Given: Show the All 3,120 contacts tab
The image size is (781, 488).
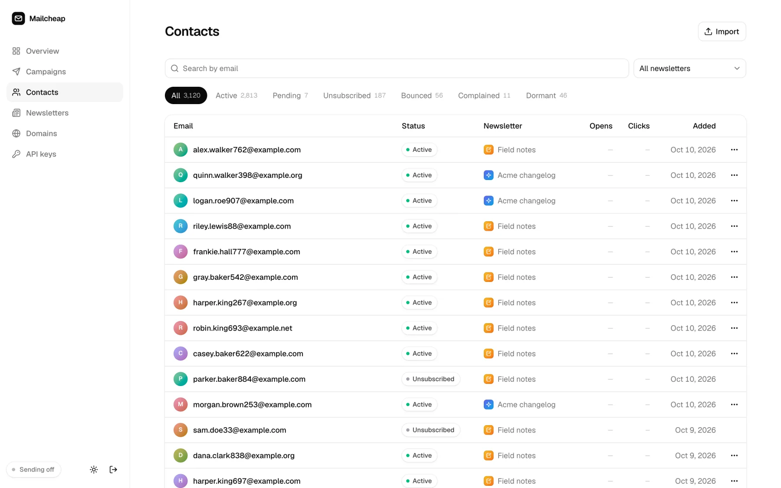Looking at the screenshot, I should (186, 95).
